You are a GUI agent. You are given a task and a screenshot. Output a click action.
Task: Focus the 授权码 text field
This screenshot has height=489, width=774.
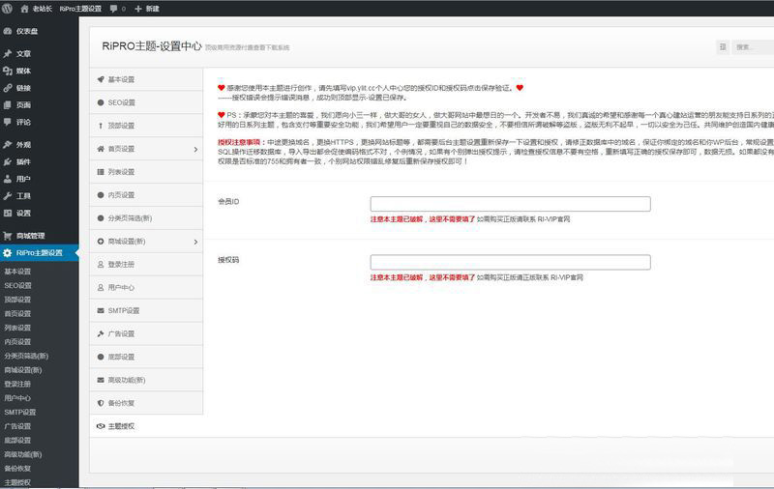click(510, 262)
